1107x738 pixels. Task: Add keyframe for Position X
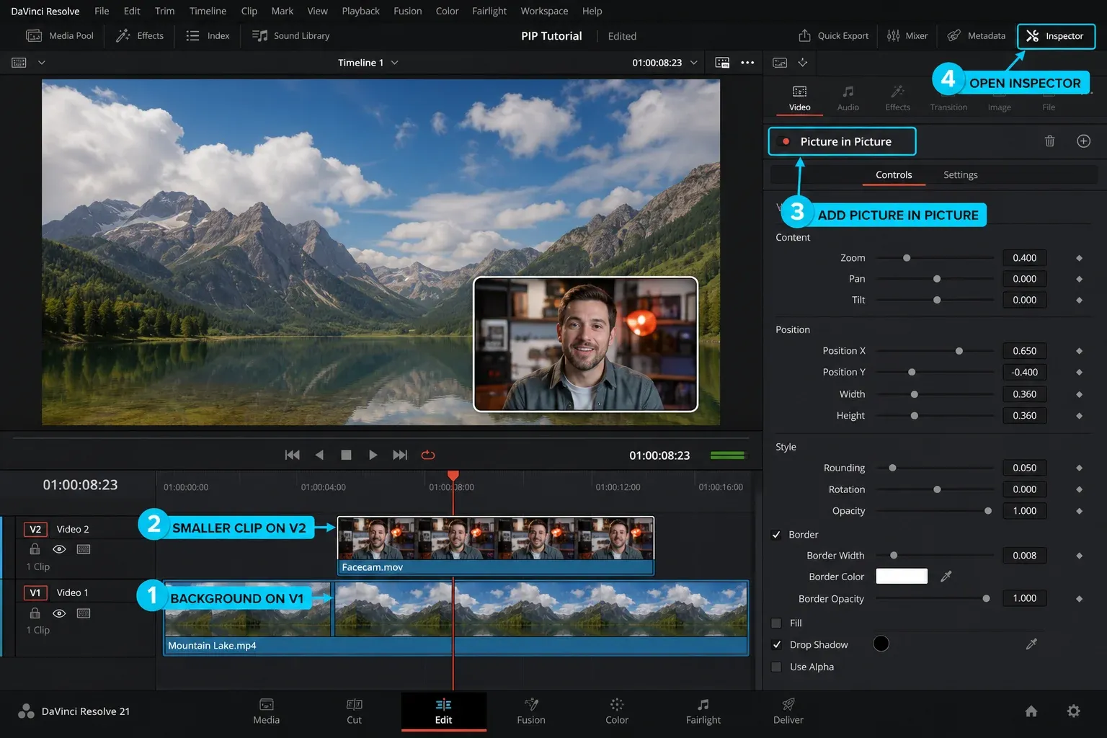click(x=1079, y=351)
